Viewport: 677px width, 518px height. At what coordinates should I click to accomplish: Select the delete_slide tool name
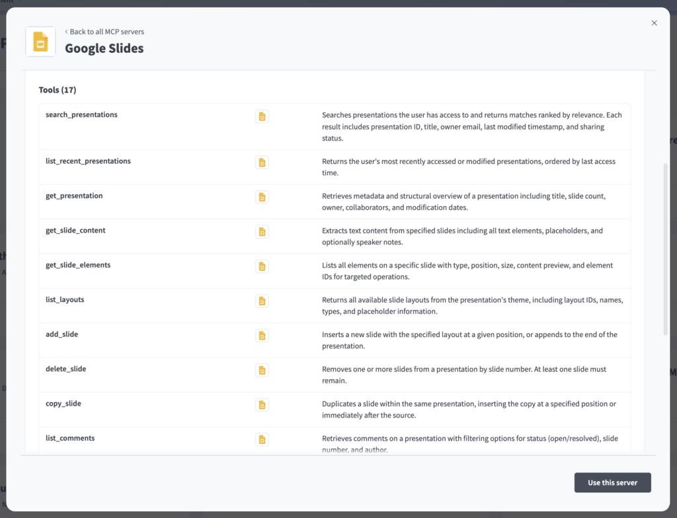(66, 369)
